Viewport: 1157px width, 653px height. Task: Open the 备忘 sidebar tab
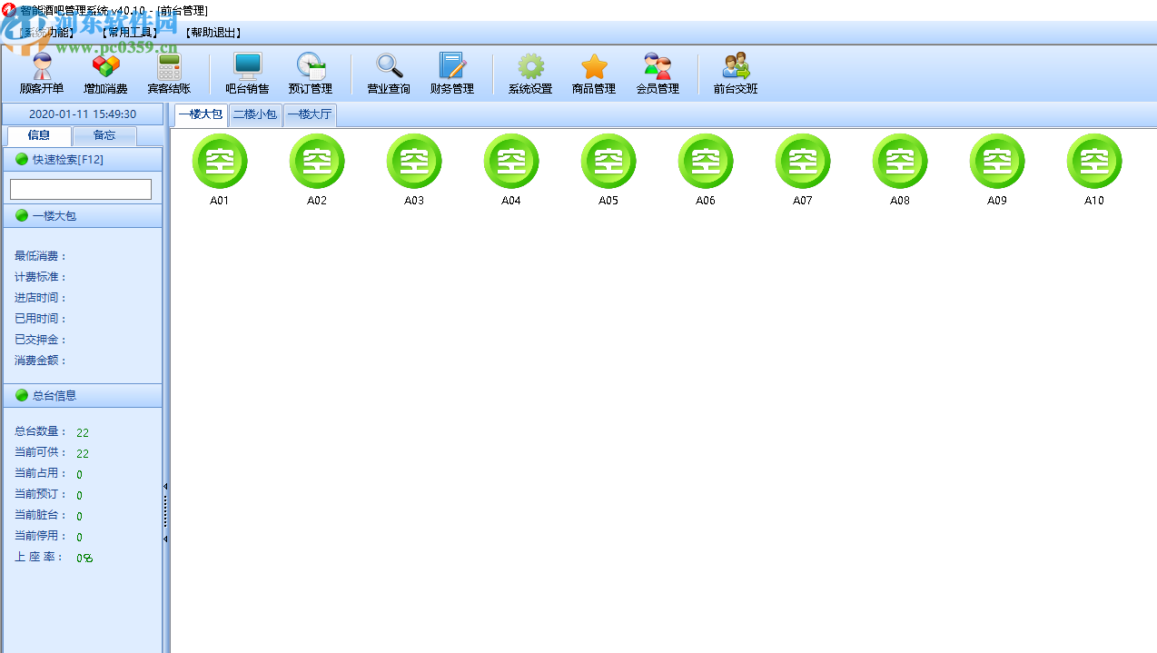[x=104, y=135]
